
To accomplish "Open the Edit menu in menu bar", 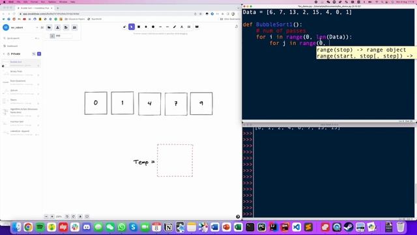I will click(25, 2).
